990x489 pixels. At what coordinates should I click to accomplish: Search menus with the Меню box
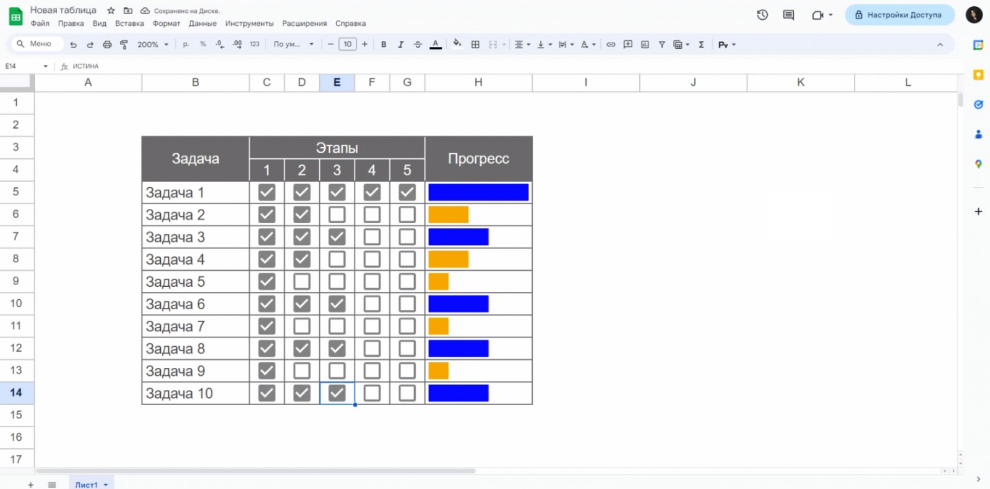38,44
